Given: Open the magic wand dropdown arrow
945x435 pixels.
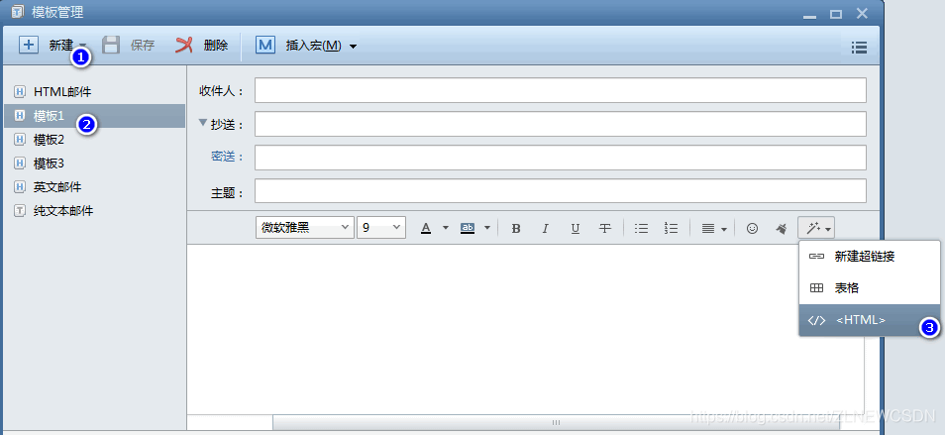Looking at the screenshot, I should click(829, 230).
